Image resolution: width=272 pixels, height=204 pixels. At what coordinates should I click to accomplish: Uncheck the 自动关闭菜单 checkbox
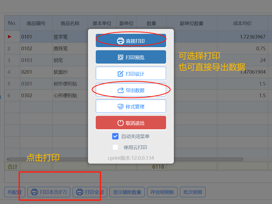click(x=115, y=136)
